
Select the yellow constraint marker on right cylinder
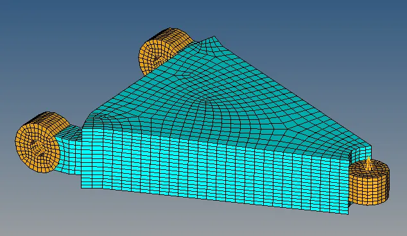coord(368,164)
